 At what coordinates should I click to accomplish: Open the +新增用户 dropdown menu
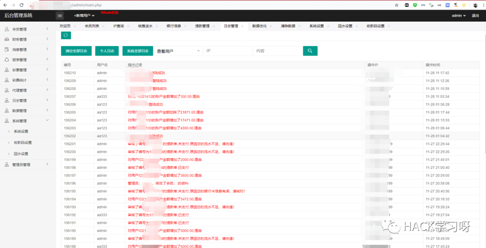click(x=84, y=15)
